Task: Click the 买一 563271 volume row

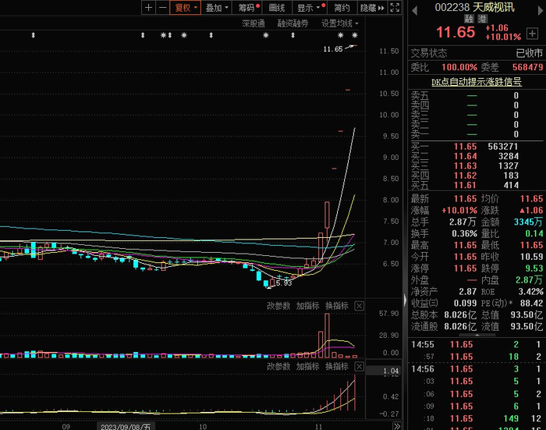Action: (x=477, y=147)
